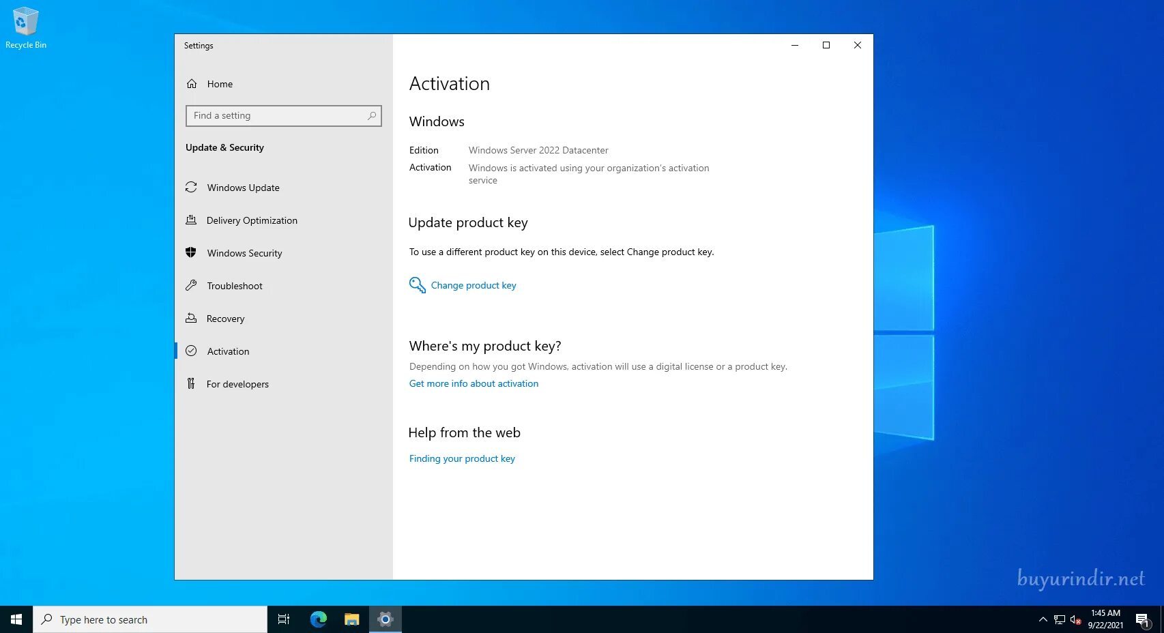The image size is (1164, 633).
Task: Click the Windows Server 2022 Datacenter edition text
Action: 538,150
